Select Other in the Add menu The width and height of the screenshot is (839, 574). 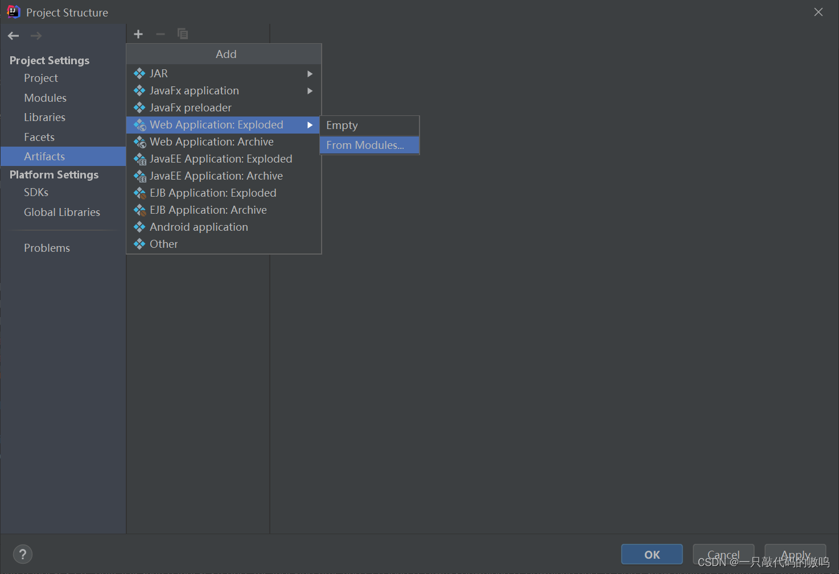coord(224,244)
